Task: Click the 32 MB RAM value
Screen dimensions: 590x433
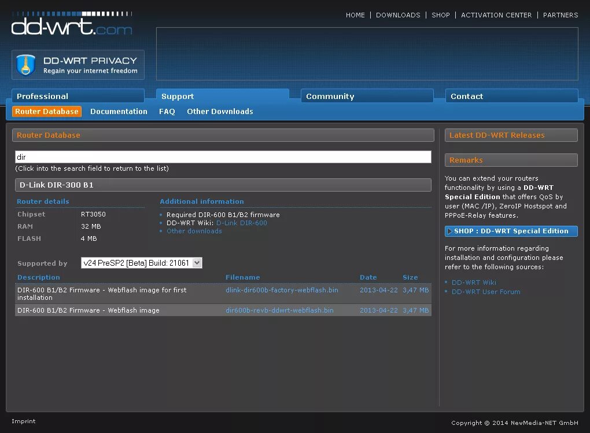Action: 91,226
